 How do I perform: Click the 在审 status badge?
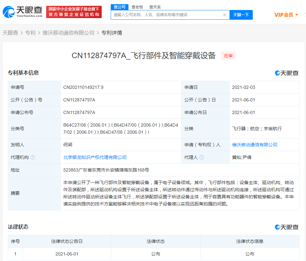pyautogui.click(x=228, y=56)
